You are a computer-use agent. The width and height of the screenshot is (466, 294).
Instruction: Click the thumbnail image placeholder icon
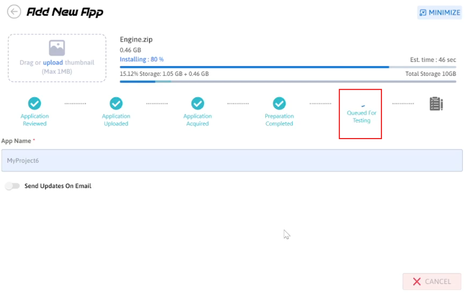pos(57,48)
